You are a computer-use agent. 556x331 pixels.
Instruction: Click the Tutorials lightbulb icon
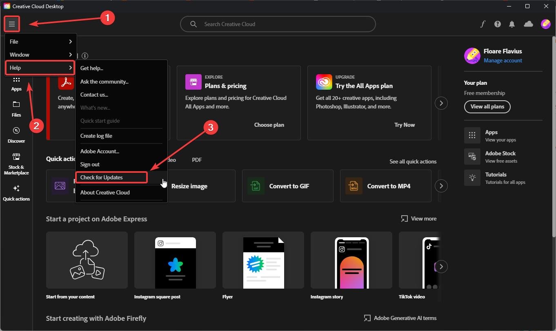pos(472,178)
